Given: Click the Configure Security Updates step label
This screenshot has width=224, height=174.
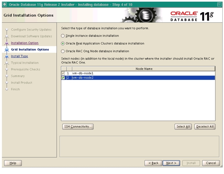Looking at the screenshot, I should (31, 30).
